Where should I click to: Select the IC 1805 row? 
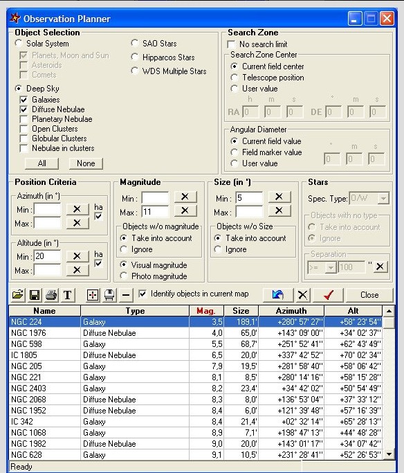point(196,355)
